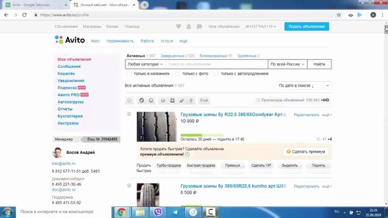Click the 'Найти' search button
Screen dimensions: 388x218
click(319, 64)
